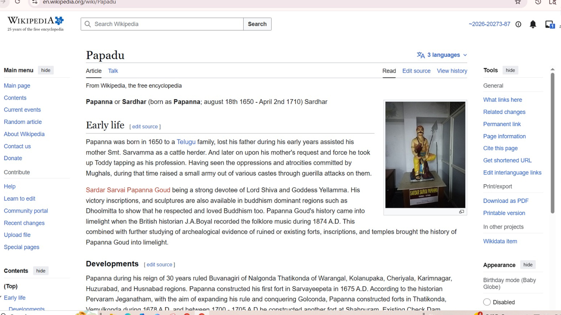Open the notices tray icon

(550, 24)
